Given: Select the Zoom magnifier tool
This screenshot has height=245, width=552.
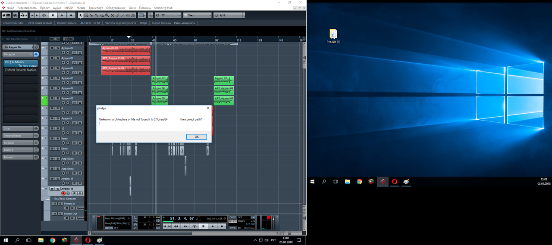Looking at the screenshot, I should pyautogui.click(x=107, y=15).
